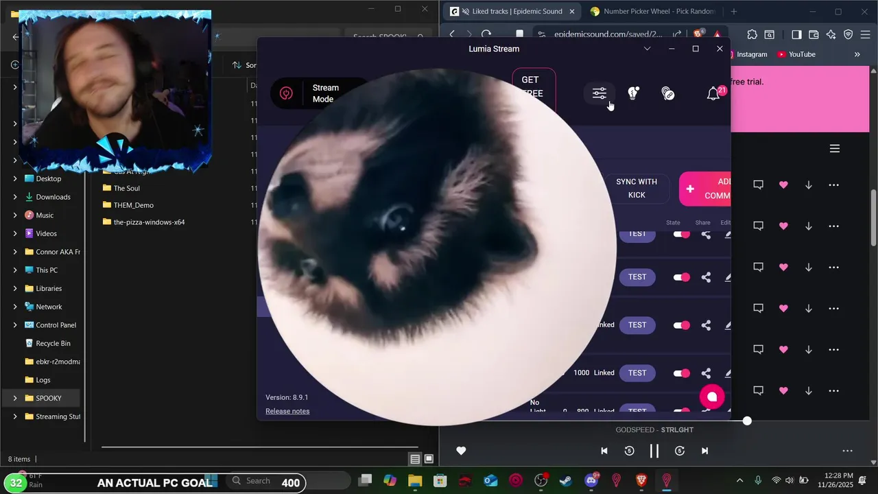Open Brave main hamburger menu
The width and height of the screenshot is (878, 494).
pos(866,34)
